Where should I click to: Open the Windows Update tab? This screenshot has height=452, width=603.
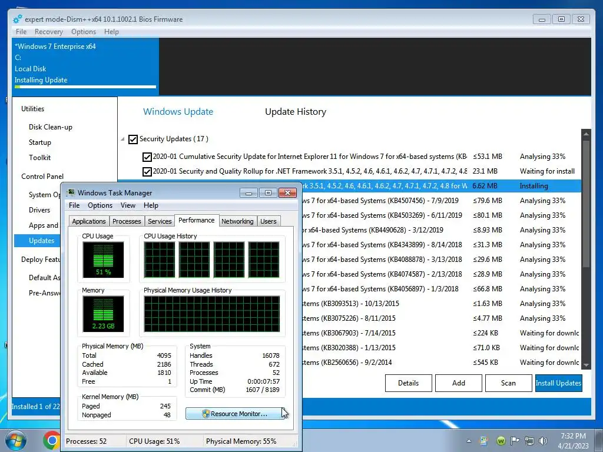178,111
